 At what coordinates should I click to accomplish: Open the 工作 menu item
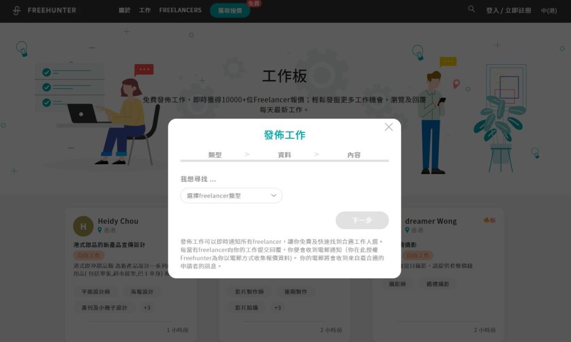145,11
